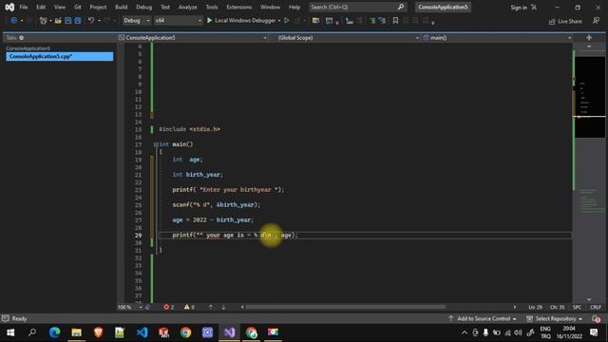Click the open file folder icon
The image size is (608, 342).
tap(58, 20)
